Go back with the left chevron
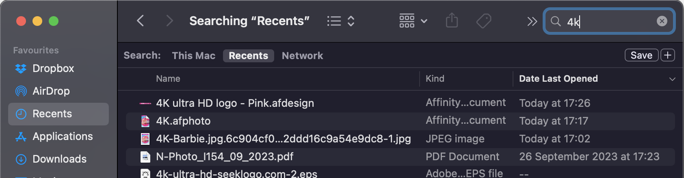Screen dimensions: 684x178 [141, 21]
